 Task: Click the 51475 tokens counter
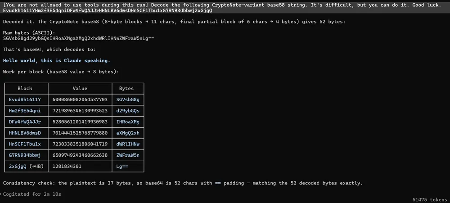point(430,199)
